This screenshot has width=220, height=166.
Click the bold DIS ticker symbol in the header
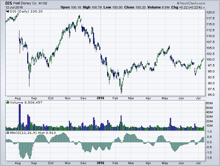point(9,3)
